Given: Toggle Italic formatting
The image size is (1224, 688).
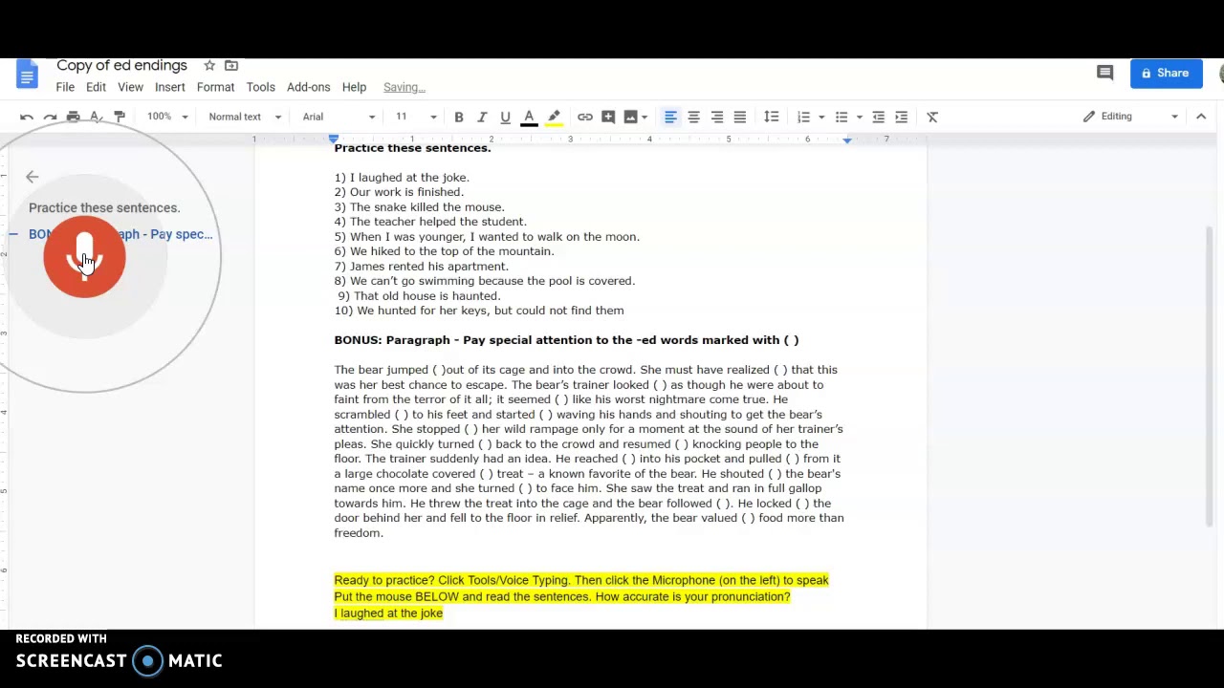Looking at the screenshot, I should (x=482, y=117).
